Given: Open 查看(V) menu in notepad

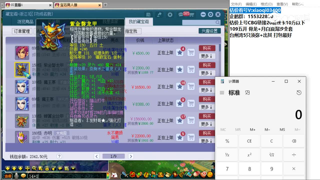Looking at the screenshot, I should [x=282, y=4].
